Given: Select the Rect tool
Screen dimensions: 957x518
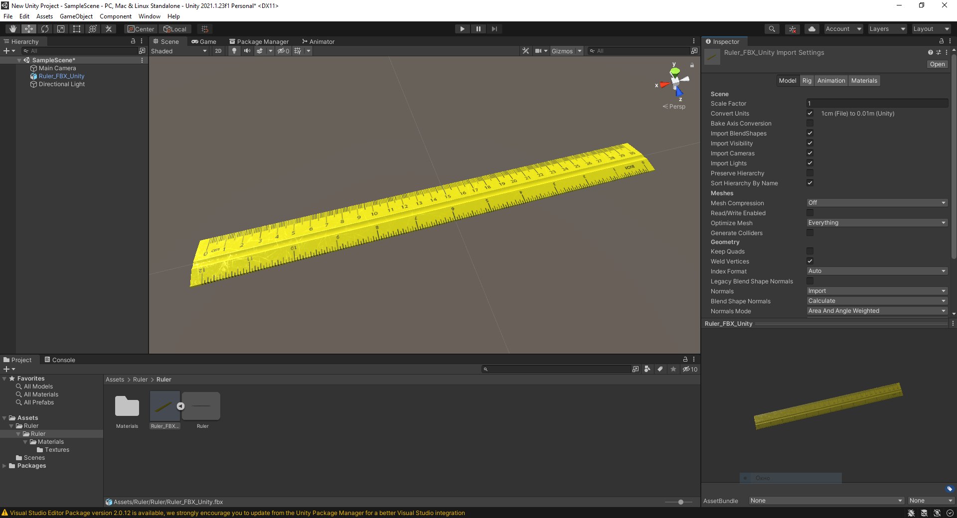Looking at the screenshot, I should [77, 29].
